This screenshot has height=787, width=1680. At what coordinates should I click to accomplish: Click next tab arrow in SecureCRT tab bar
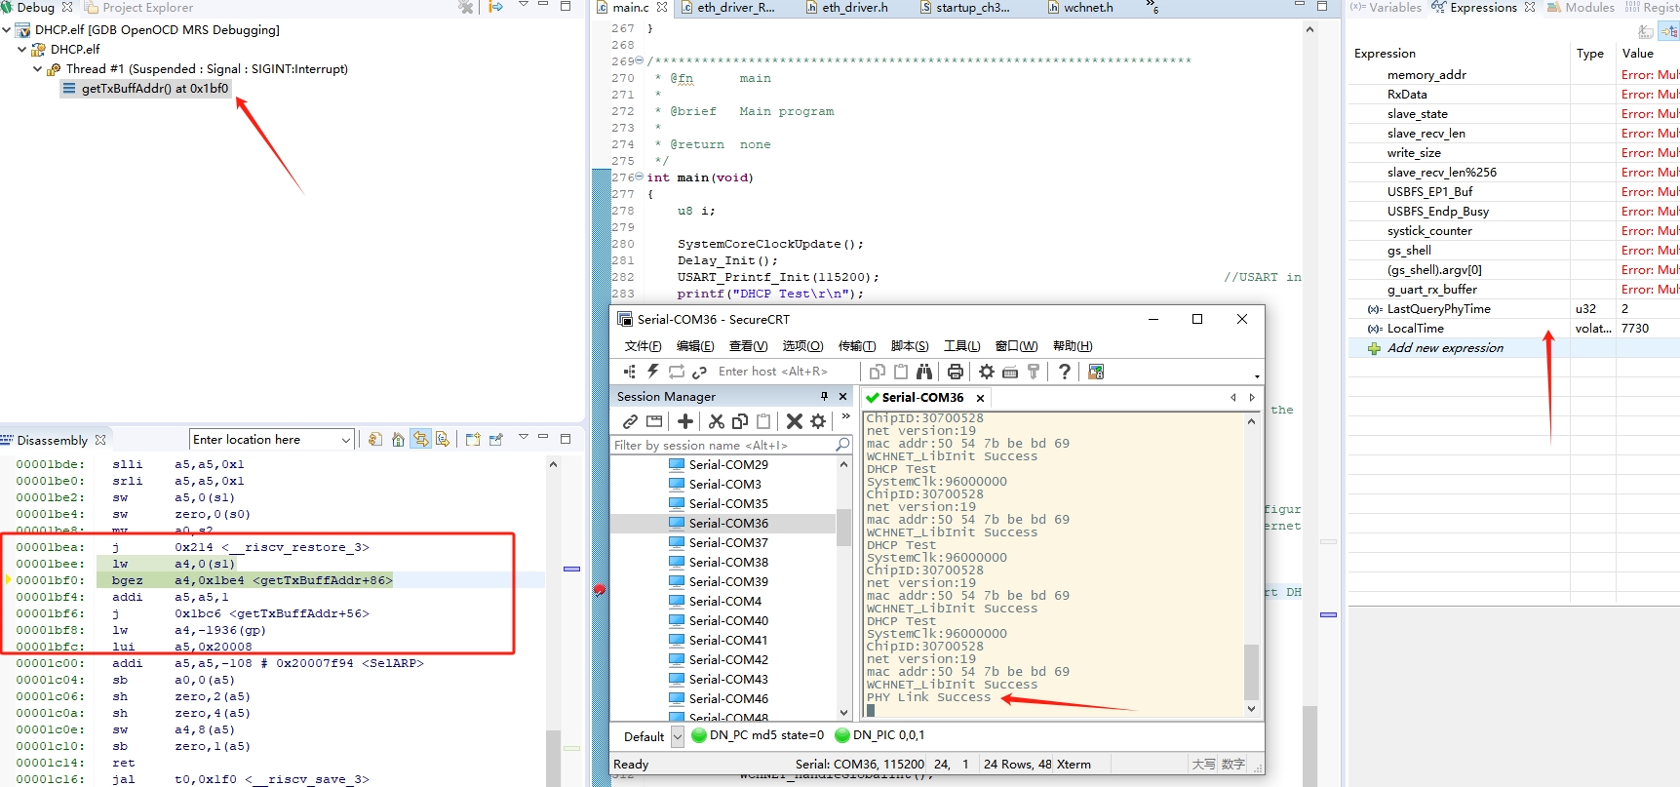click(x=1252, y=397)
